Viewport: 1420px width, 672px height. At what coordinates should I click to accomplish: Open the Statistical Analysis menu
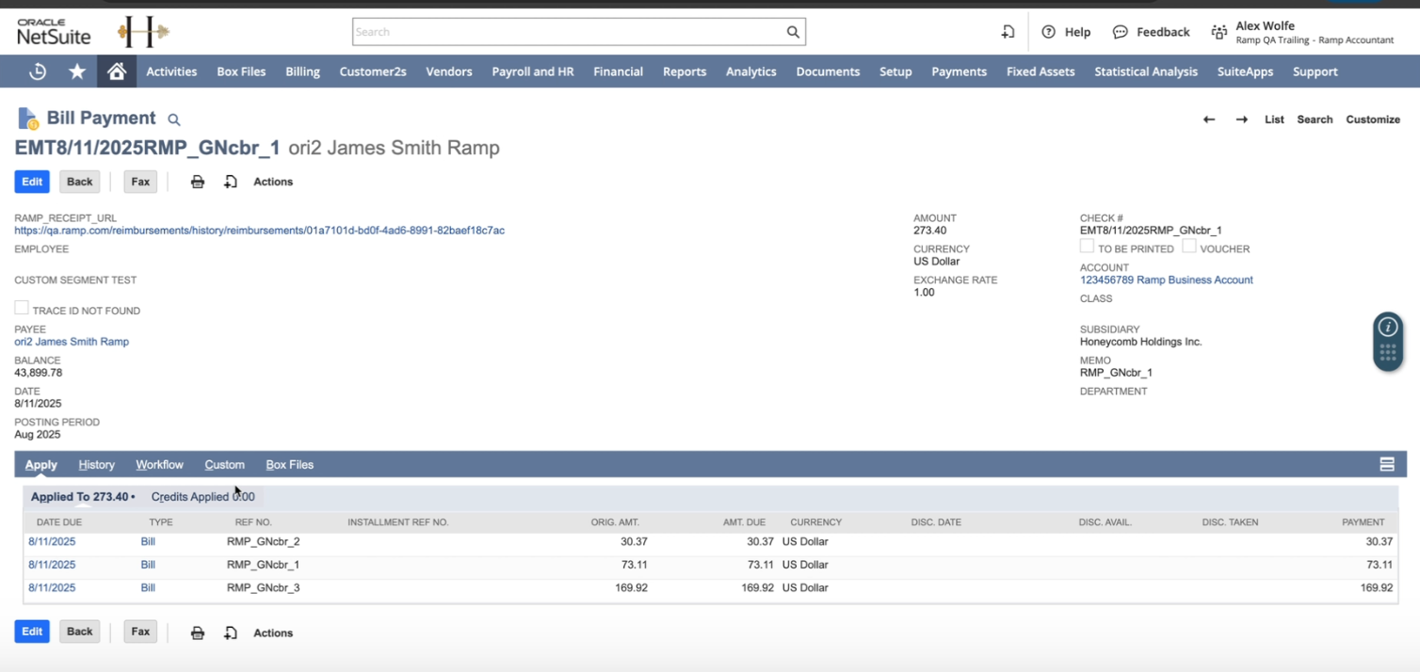[x=1146, y=72]
